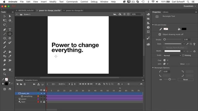Open the Modify menu
This screenshot has height=111, width=198.
[x=53, y=2]
